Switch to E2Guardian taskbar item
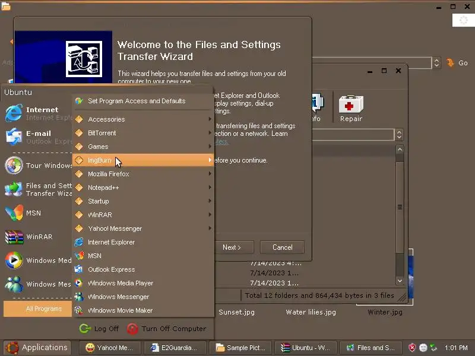This screenshot has width=475, height=356. point(175,348)
